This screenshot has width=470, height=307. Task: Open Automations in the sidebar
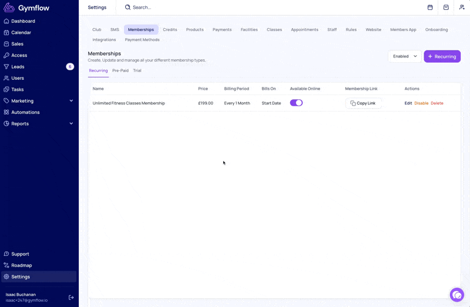pyautogui.click(x=25, y=112)
